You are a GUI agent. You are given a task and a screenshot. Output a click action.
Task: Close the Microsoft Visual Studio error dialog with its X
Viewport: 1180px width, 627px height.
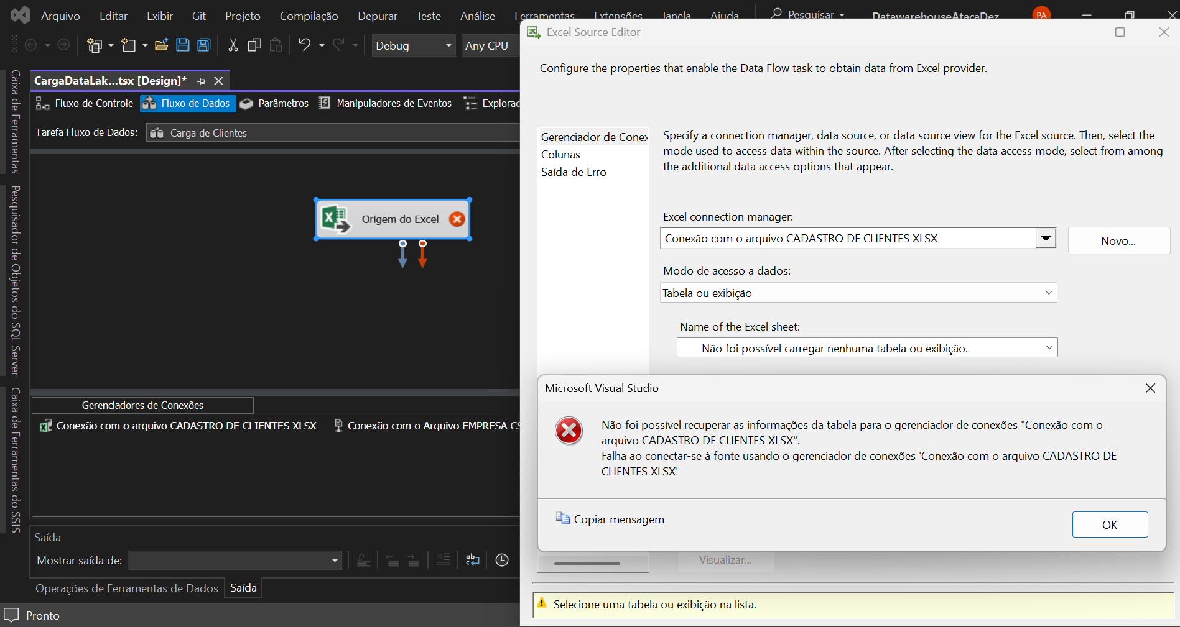click(x=1150, y=388)
